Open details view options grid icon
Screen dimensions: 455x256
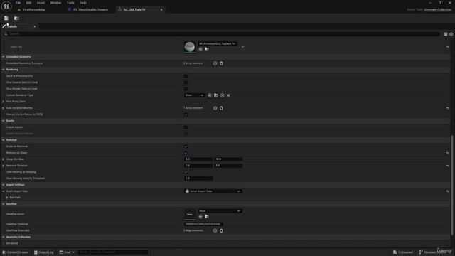(446, 34)
